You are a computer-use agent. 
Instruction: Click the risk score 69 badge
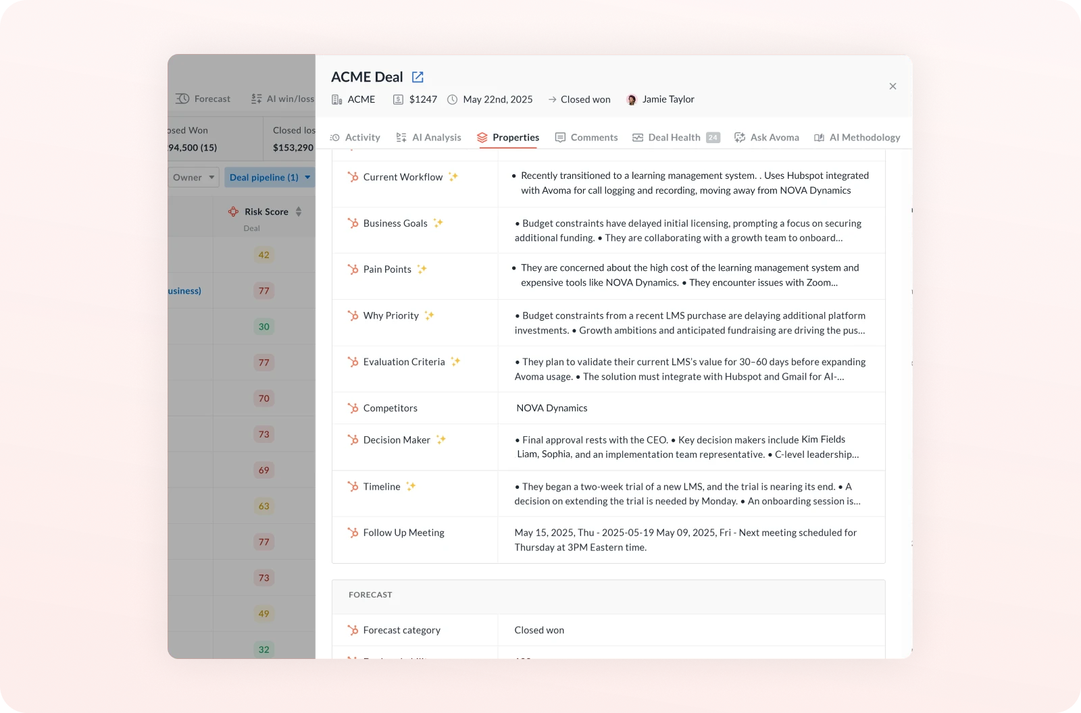click(263, 470)
